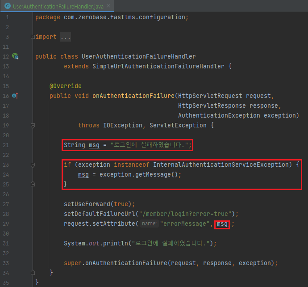Click the setUseForward(true) call
Image resolution: width=308 pixels, height=287 pixels.
(x=98, y=204)
